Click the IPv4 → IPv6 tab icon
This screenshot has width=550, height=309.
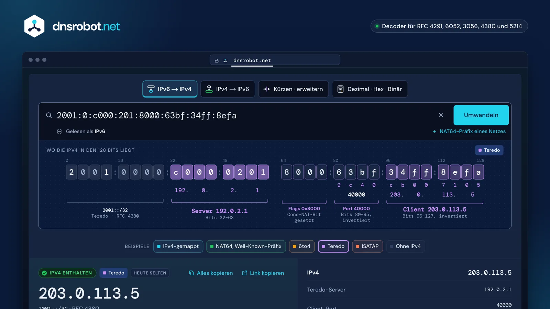coord(209,89)
